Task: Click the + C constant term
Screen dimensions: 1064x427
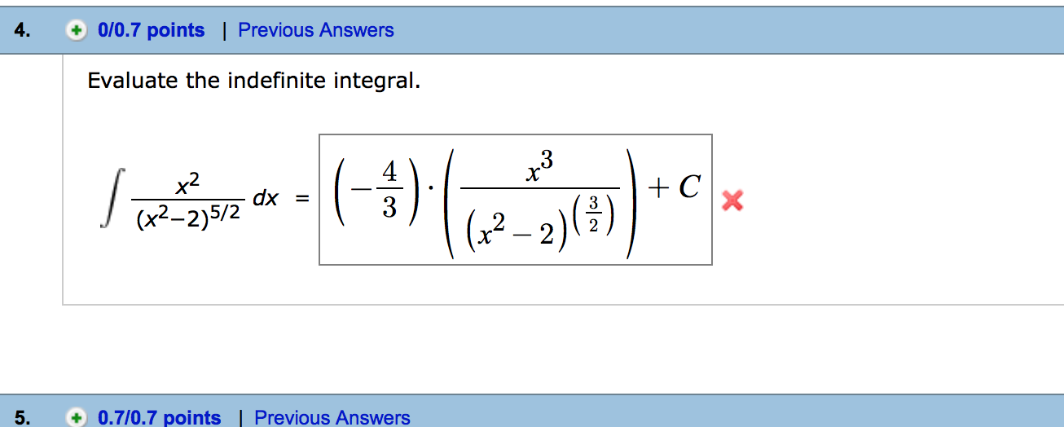Action: [674, 188]
